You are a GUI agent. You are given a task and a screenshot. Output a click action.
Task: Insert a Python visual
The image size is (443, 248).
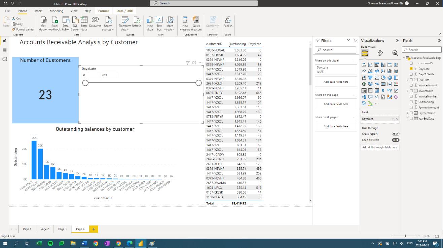pos(390,90)
